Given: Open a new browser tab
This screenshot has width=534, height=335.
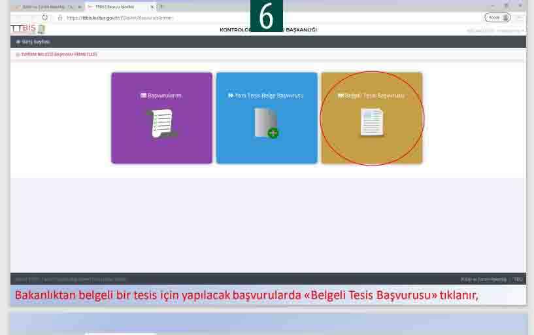Looking at the screenshot, I should pyautogui.click(x=162, y=7).
